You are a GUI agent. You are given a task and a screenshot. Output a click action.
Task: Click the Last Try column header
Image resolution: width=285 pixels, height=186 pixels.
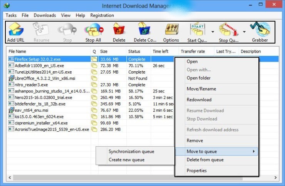(226, 52)
